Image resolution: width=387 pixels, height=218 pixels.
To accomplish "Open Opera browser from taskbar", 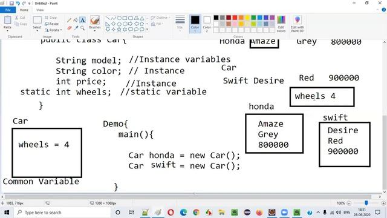I will (x=171, y=213).
